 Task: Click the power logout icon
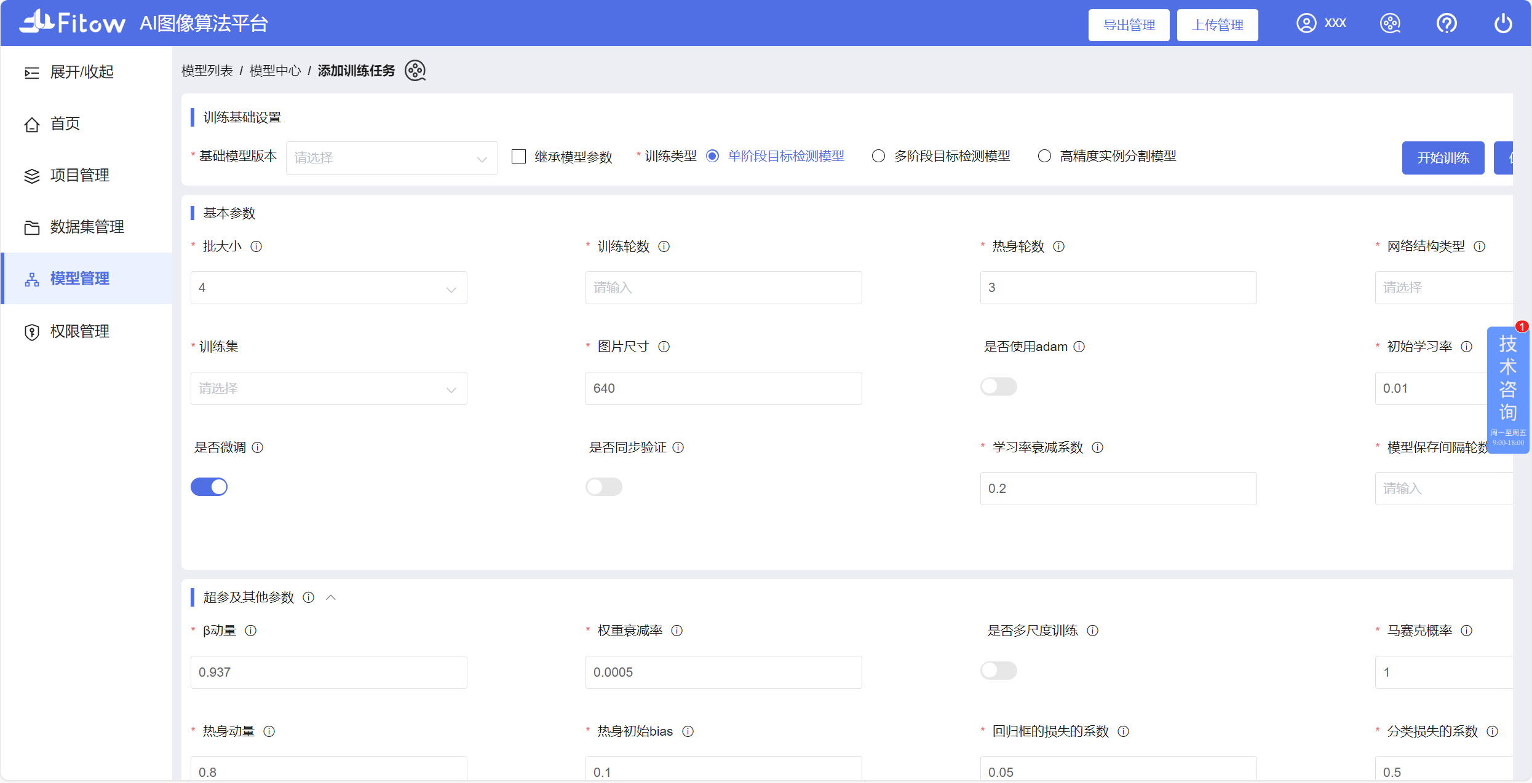1503,23
